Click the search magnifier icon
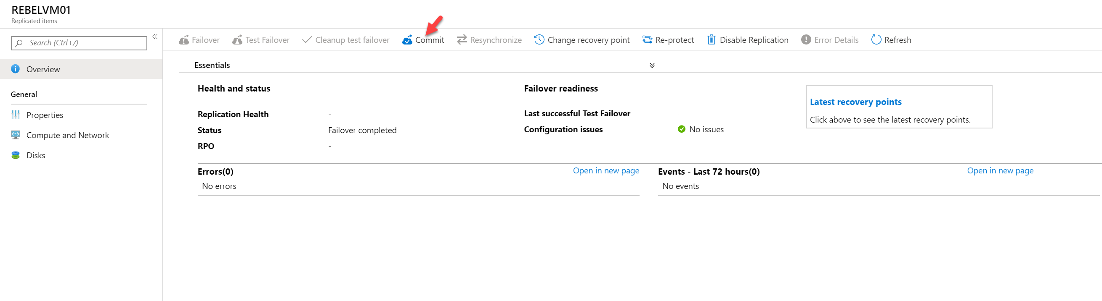1102x301 pixels. (x=19, y=43)
